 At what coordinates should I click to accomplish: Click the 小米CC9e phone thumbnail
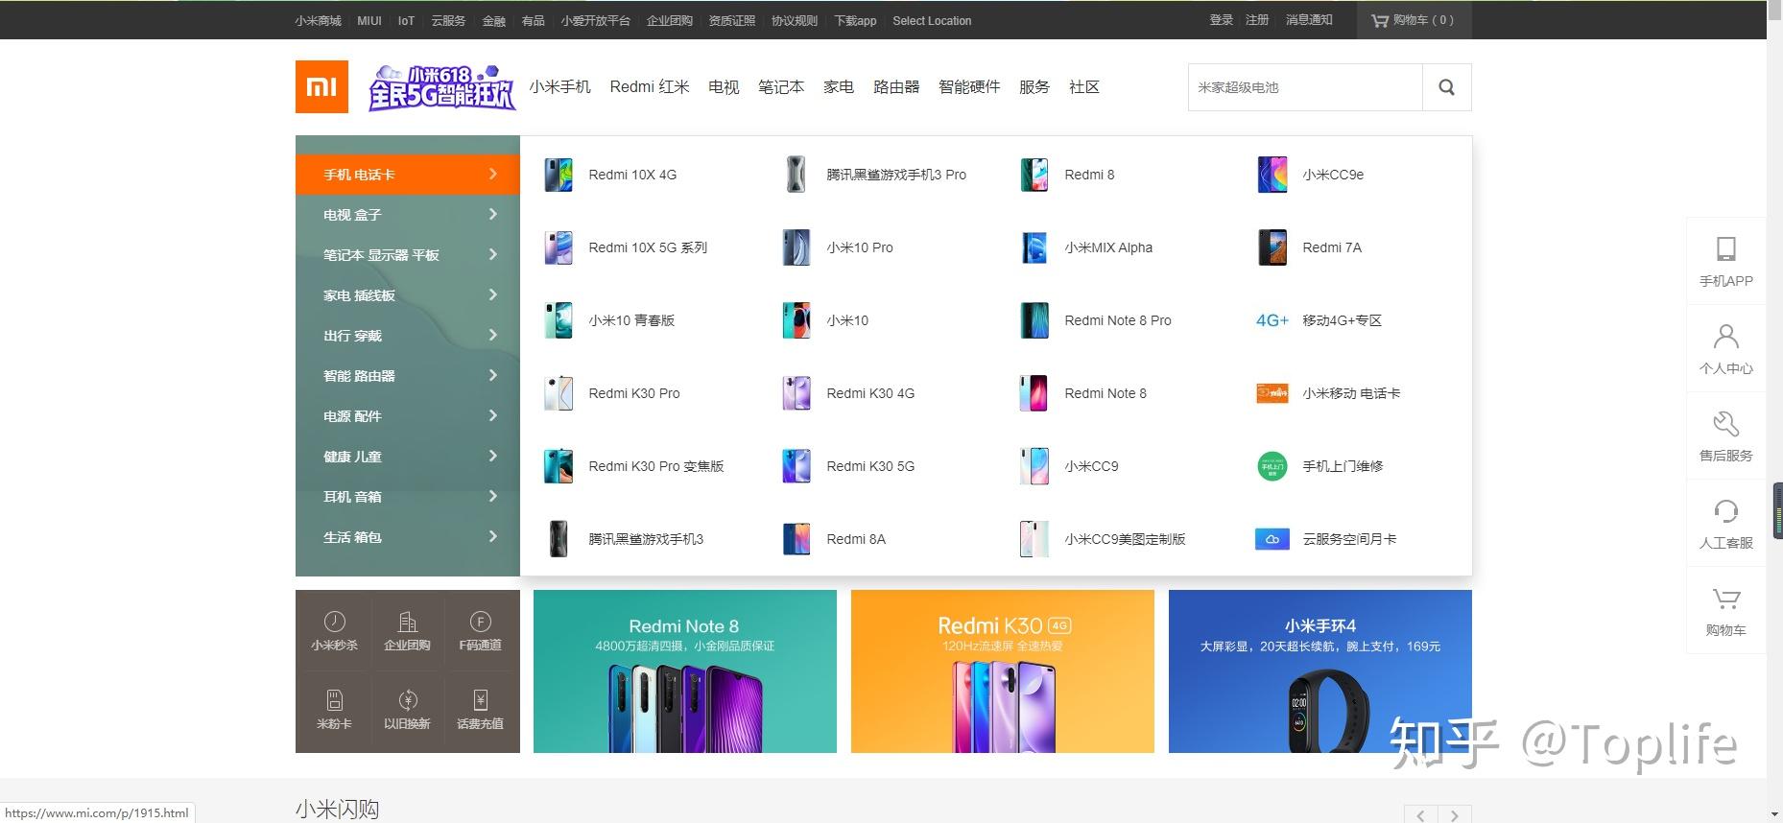pos(1272,175)
